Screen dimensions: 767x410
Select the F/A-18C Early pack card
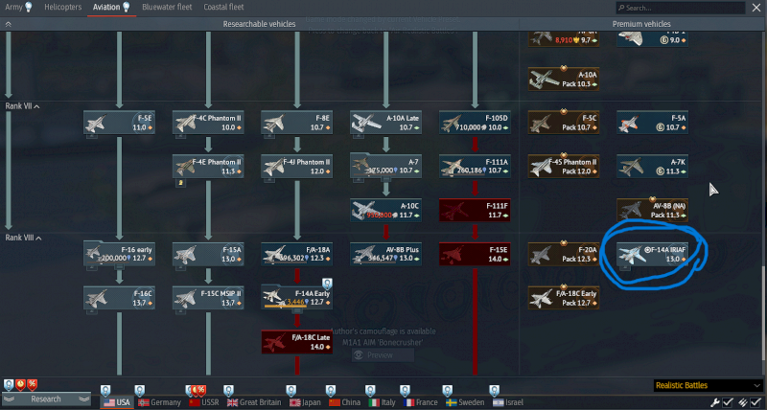point(564,298)
